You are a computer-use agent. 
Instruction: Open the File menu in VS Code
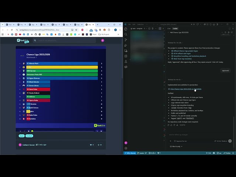pos(129,24)
